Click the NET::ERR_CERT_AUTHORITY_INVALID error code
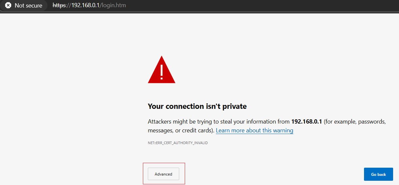The image size is (399, 185). (x=178, y=143)
